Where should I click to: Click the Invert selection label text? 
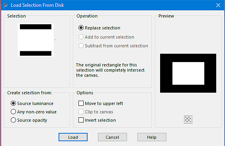[100, 120]
